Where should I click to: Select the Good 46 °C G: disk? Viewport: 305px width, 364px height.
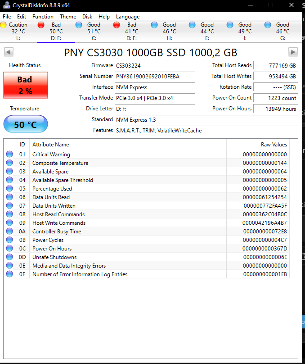point(283,32)
